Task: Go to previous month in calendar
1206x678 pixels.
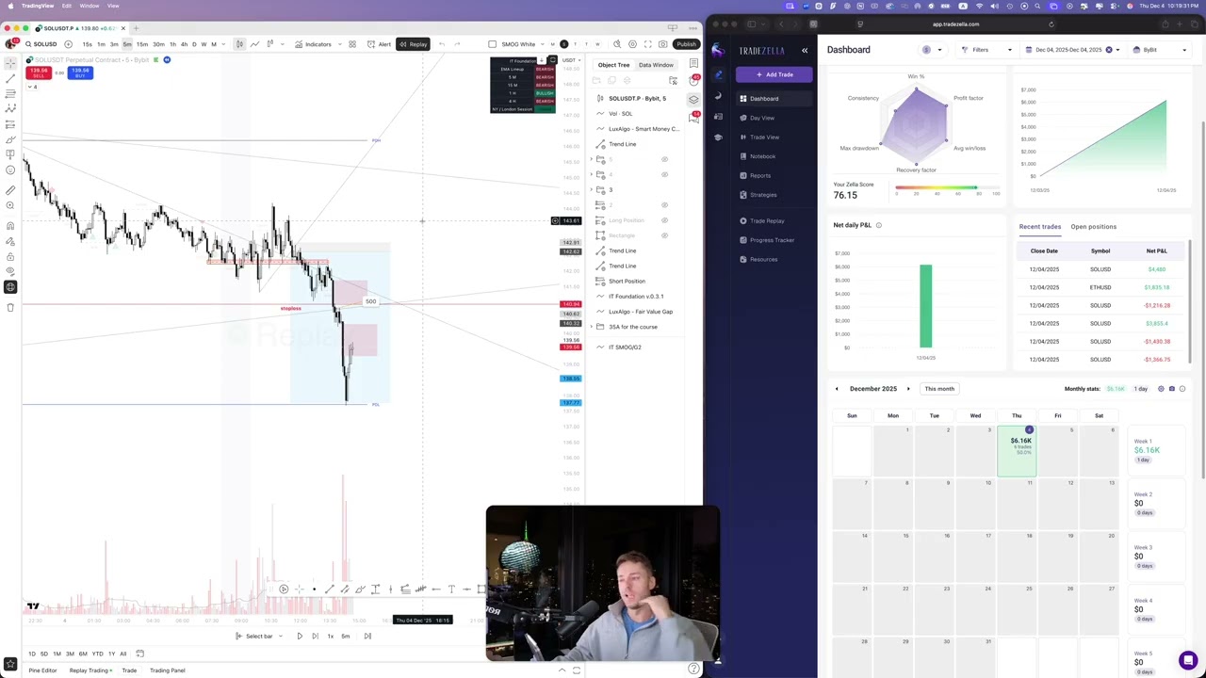Action: click(x=836, y=389)
